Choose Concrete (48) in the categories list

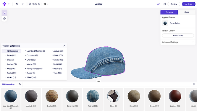[32, 55]
